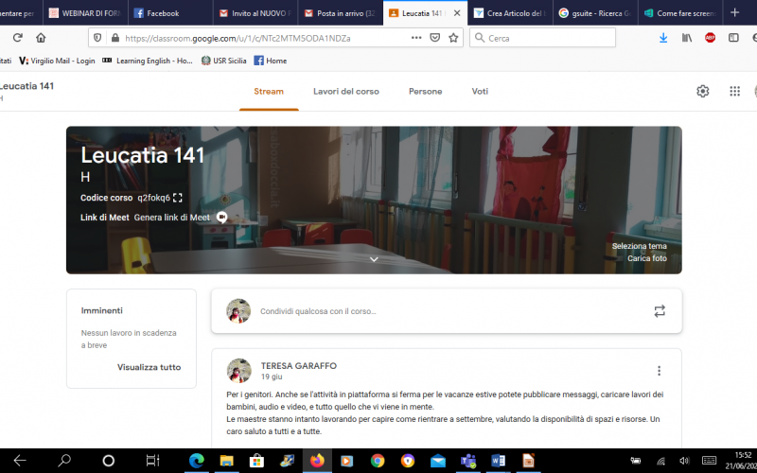The image size is (757, 473).
Task: Switch to Firefox in the taskbar
Action: (317, 461)
